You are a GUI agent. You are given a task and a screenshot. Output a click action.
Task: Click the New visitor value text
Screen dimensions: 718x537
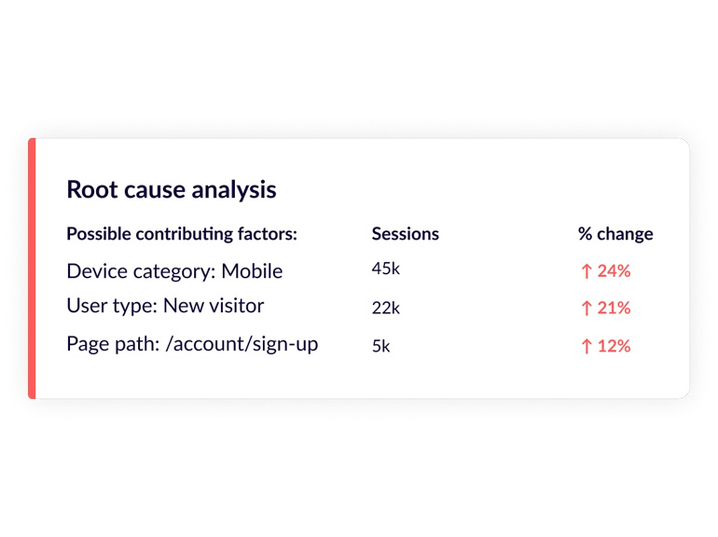[214, 306]
